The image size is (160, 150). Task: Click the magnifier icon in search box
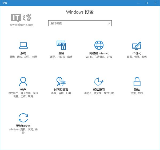(x=109, y=23)
